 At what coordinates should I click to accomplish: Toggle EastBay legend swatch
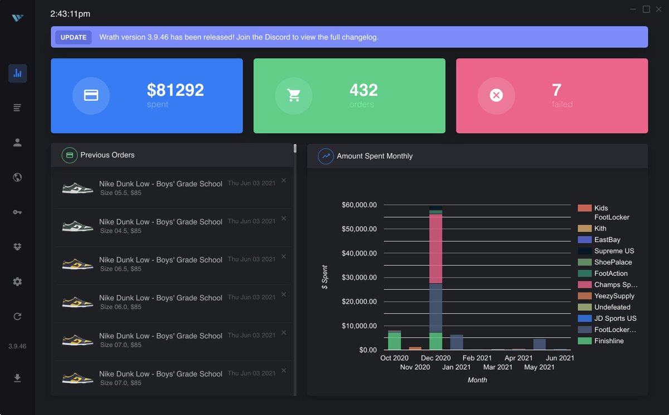(584, 240)
